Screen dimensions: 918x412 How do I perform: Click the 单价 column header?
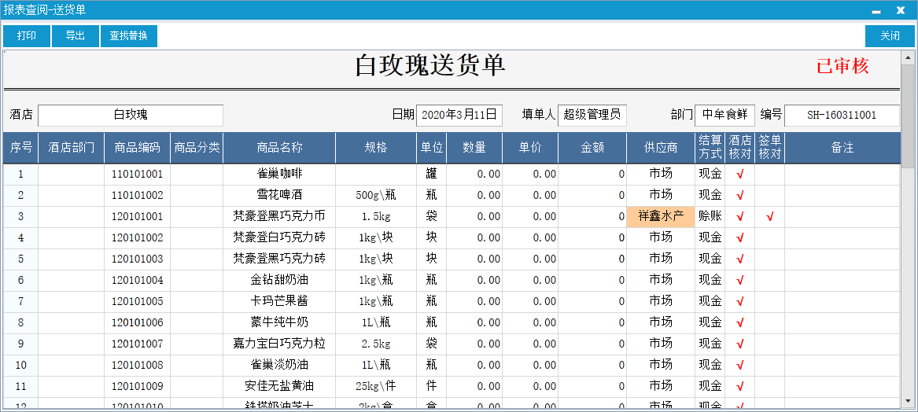pos(530,148)
